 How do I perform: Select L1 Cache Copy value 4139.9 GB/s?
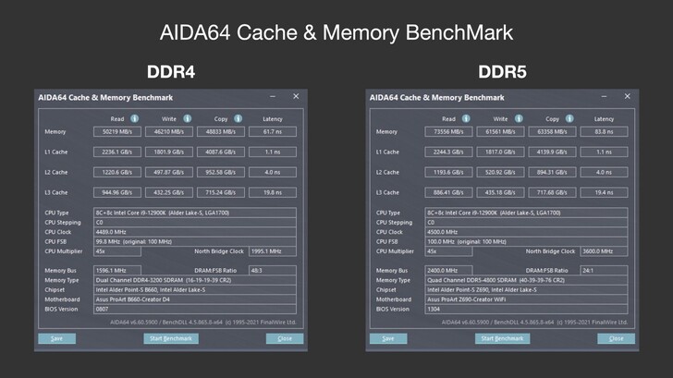pos(552,152)
